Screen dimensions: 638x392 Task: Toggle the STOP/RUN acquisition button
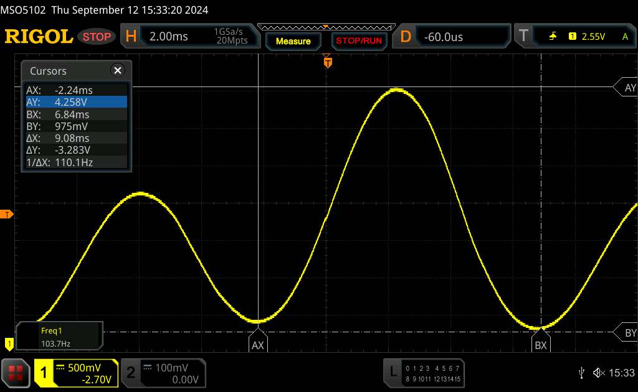coord(358,41)
